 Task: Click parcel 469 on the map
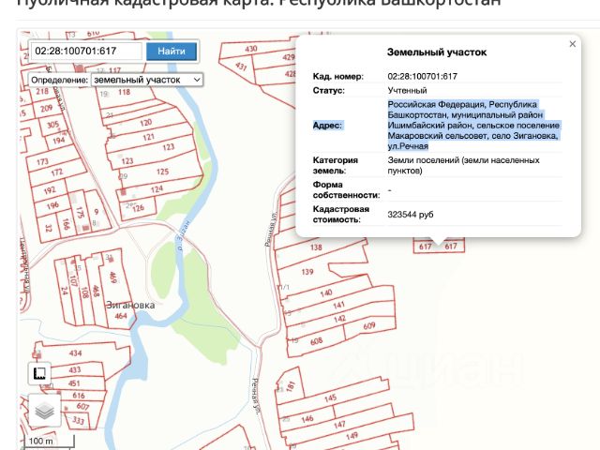112,277
